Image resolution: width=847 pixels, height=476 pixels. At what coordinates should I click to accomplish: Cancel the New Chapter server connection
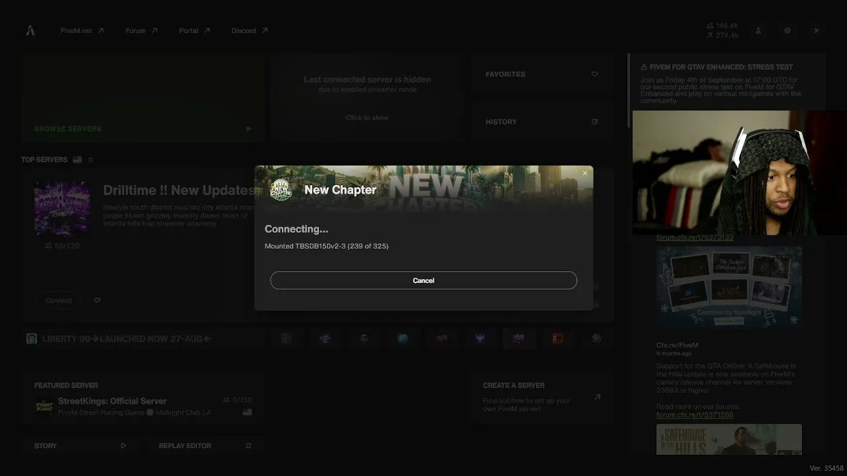423,280
